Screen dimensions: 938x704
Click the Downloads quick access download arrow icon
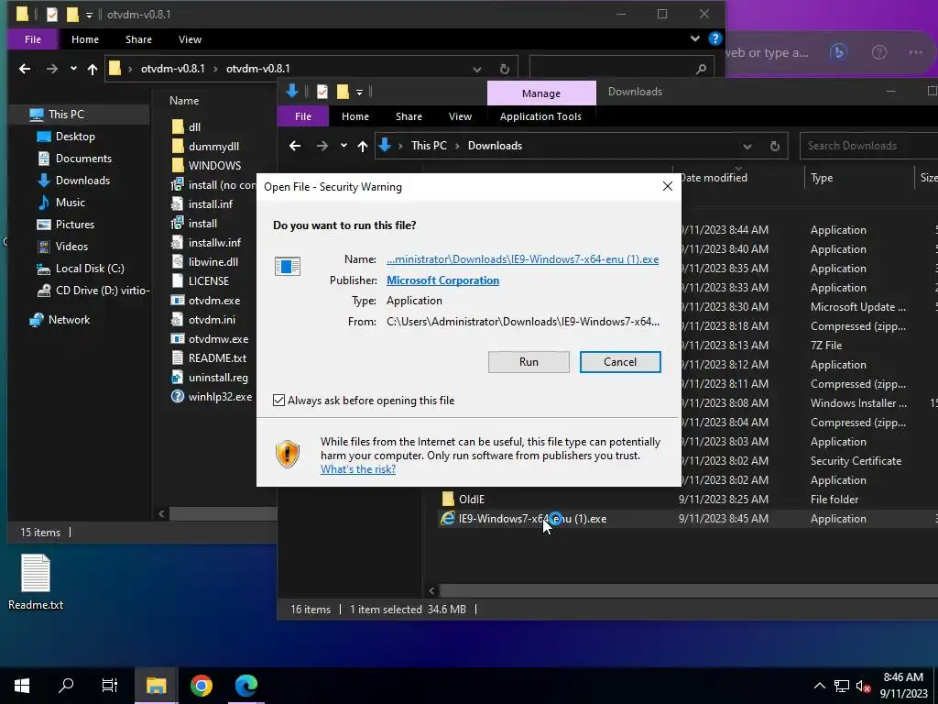point(292,91)
